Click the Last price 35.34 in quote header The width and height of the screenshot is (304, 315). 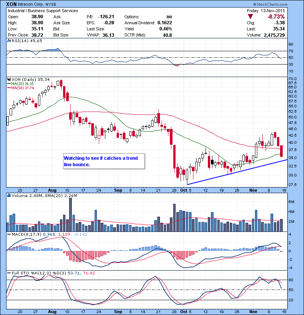[279, 29]
